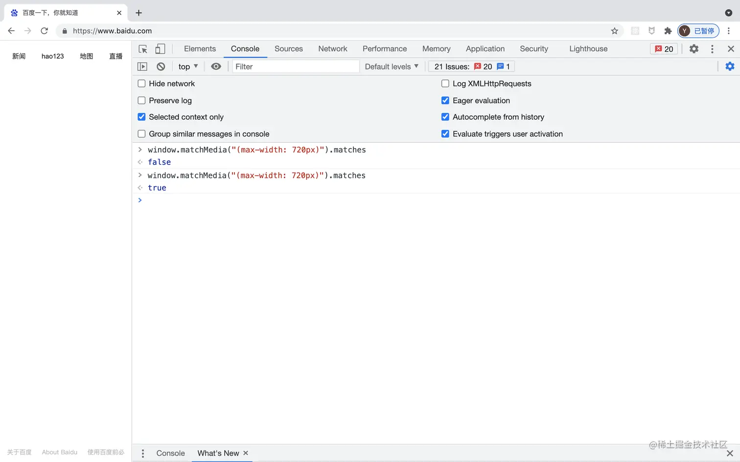Disable Eager evaluation checkbox
Image resolution: width=740 pixels, height=462 pixels.
[445, 100]
